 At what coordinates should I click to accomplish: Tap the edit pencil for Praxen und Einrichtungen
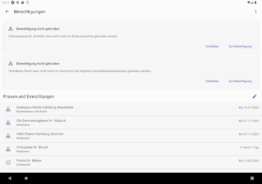pos(254,97)
